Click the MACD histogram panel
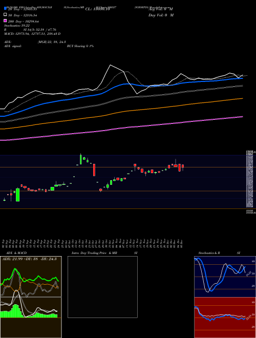This screenshot has height=338, width=256. (x=31, y=318)
